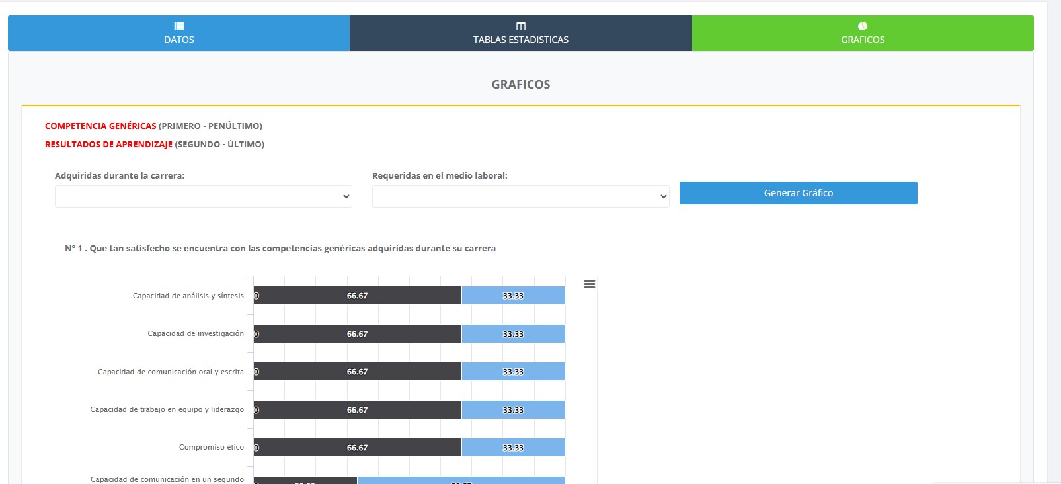Click the Generar Gráfico button

pyautogui.click(x=799, y=193)
